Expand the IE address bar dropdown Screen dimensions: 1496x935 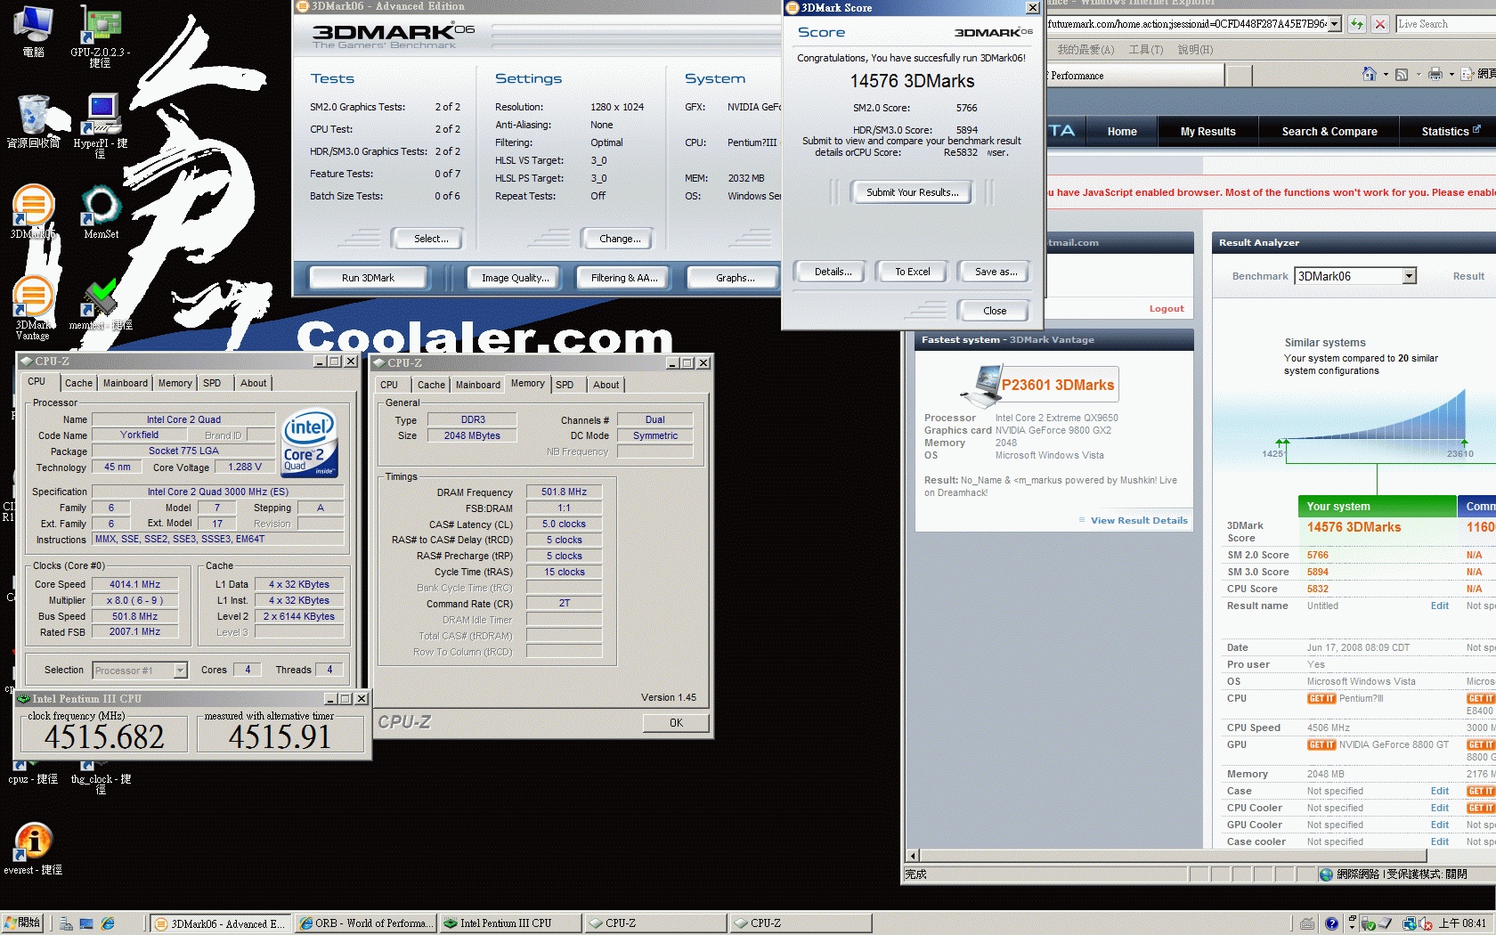pyautogui.click(x=1335, y=24)
